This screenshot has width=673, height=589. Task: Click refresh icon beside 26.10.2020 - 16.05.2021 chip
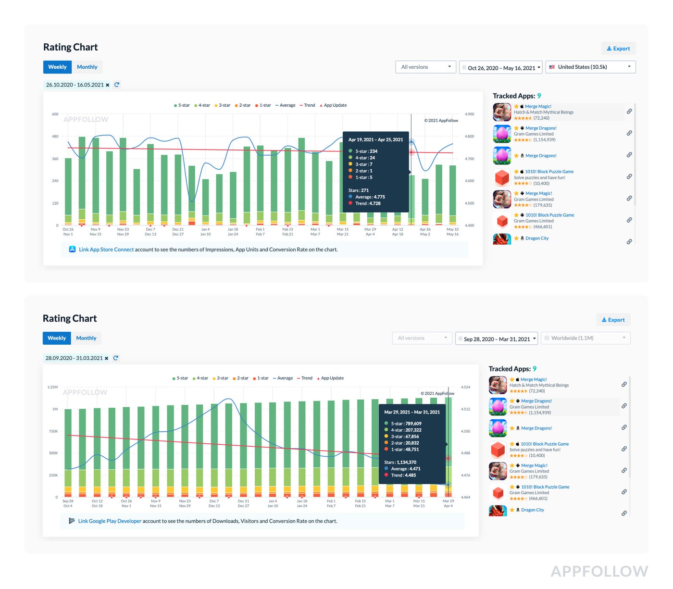point(117,85)
